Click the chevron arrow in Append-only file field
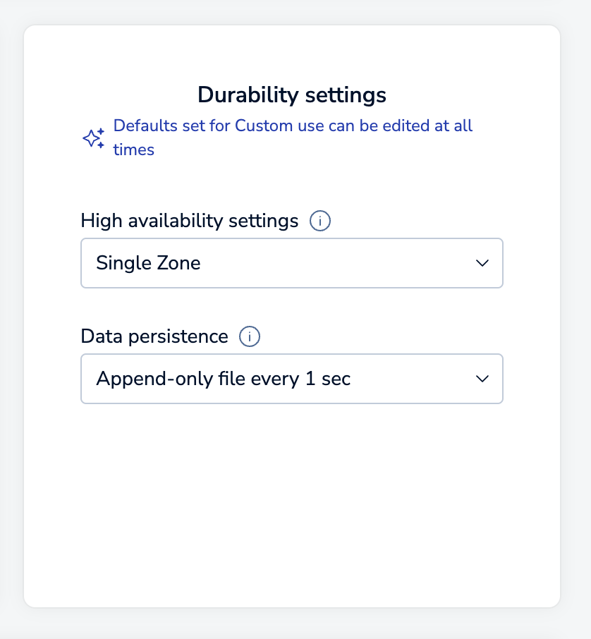 [482, 379]
